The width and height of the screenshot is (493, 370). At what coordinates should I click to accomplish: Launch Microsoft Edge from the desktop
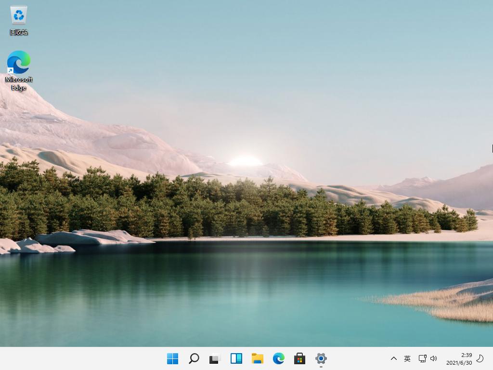(x=18, y=63)
